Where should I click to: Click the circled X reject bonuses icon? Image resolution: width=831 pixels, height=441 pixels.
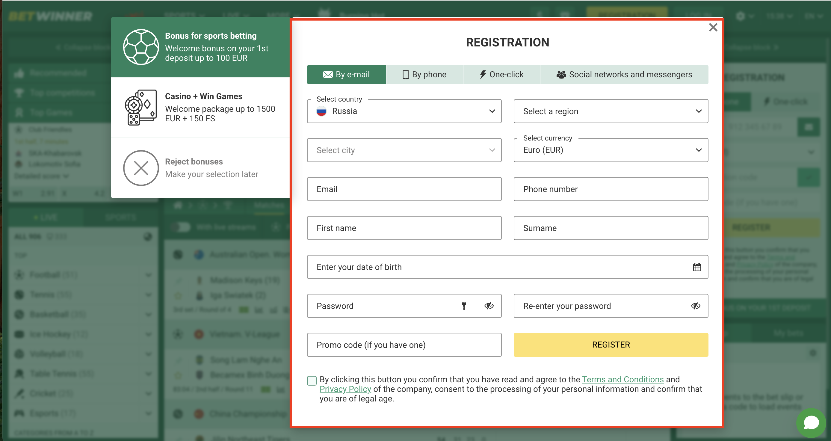[141, 168]
